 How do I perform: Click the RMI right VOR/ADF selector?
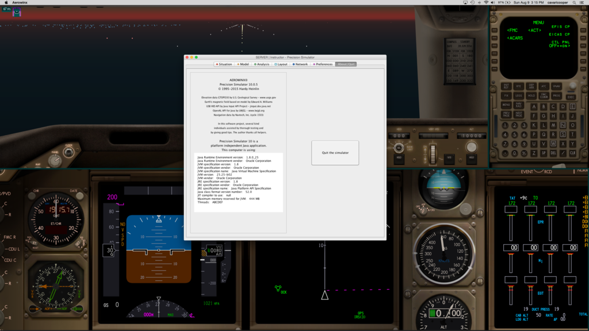point(77,309)
